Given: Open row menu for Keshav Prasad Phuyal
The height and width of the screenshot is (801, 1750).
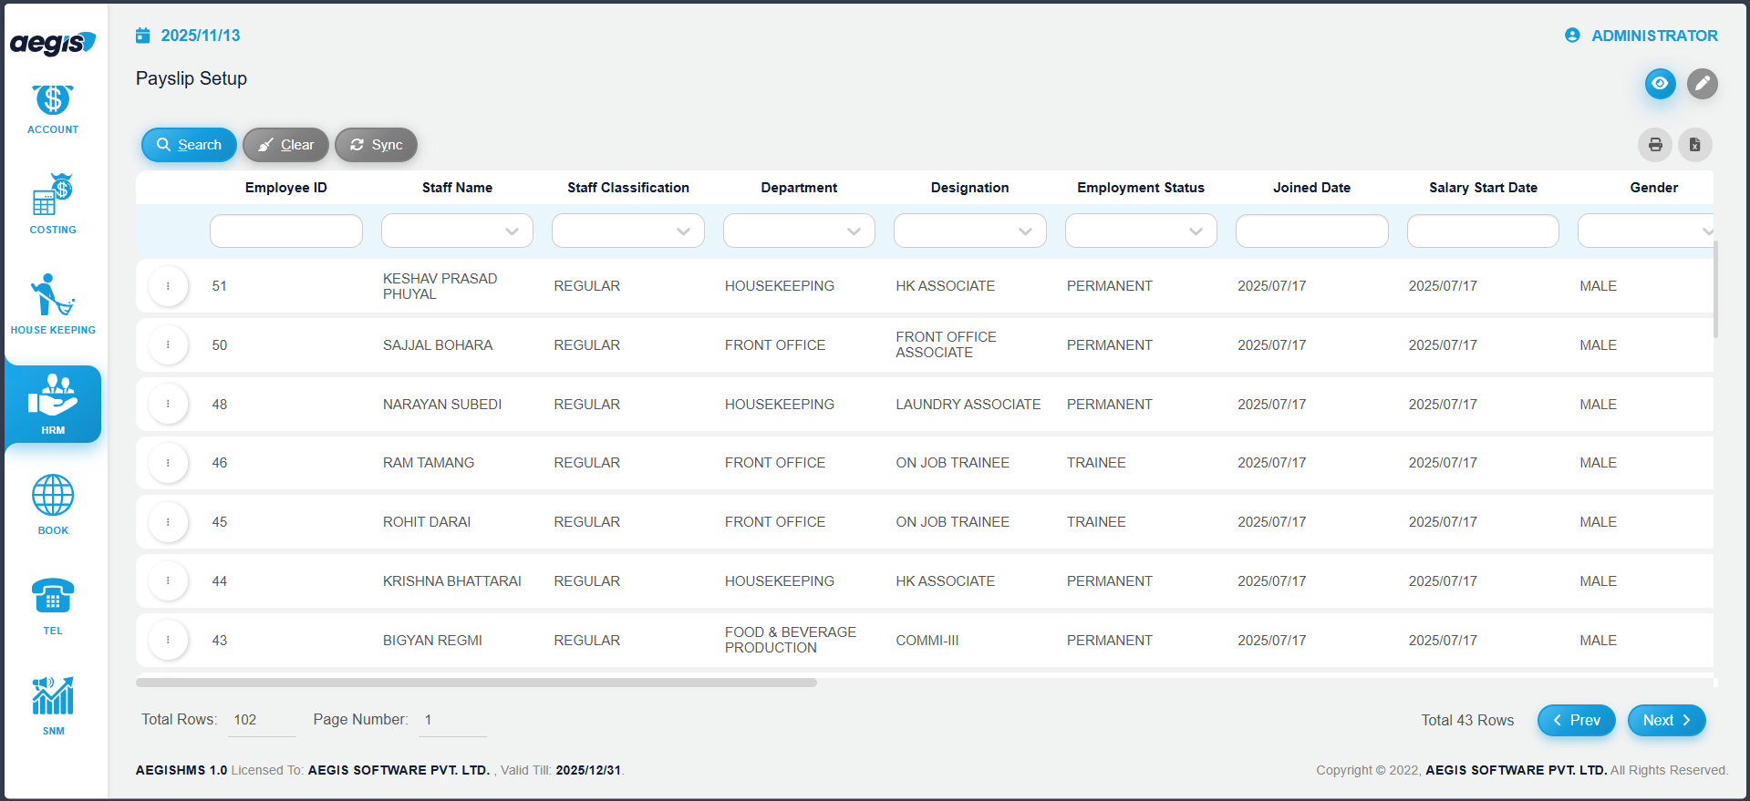Looking at the screenshot, I should [168, 286].
